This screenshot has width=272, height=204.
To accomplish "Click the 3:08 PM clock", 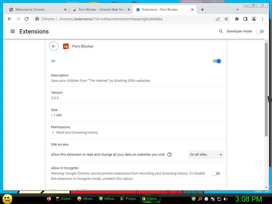I will [248, 199].
